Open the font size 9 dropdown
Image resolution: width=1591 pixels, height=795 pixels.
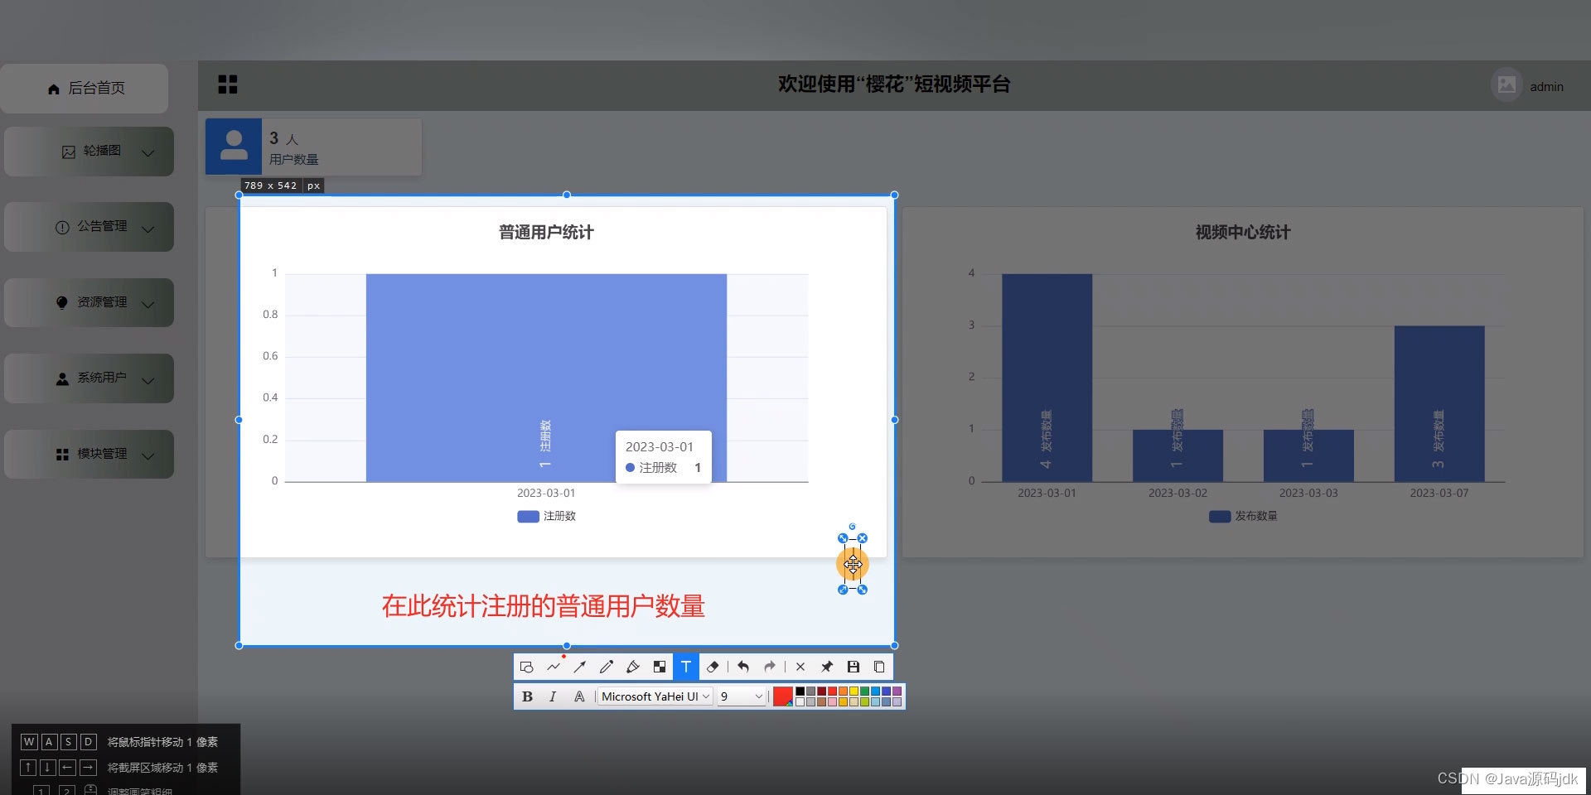coord(742,696)
